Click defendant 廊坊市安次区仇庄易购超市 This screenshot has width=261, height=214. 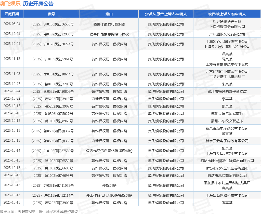tap(227, 168)
